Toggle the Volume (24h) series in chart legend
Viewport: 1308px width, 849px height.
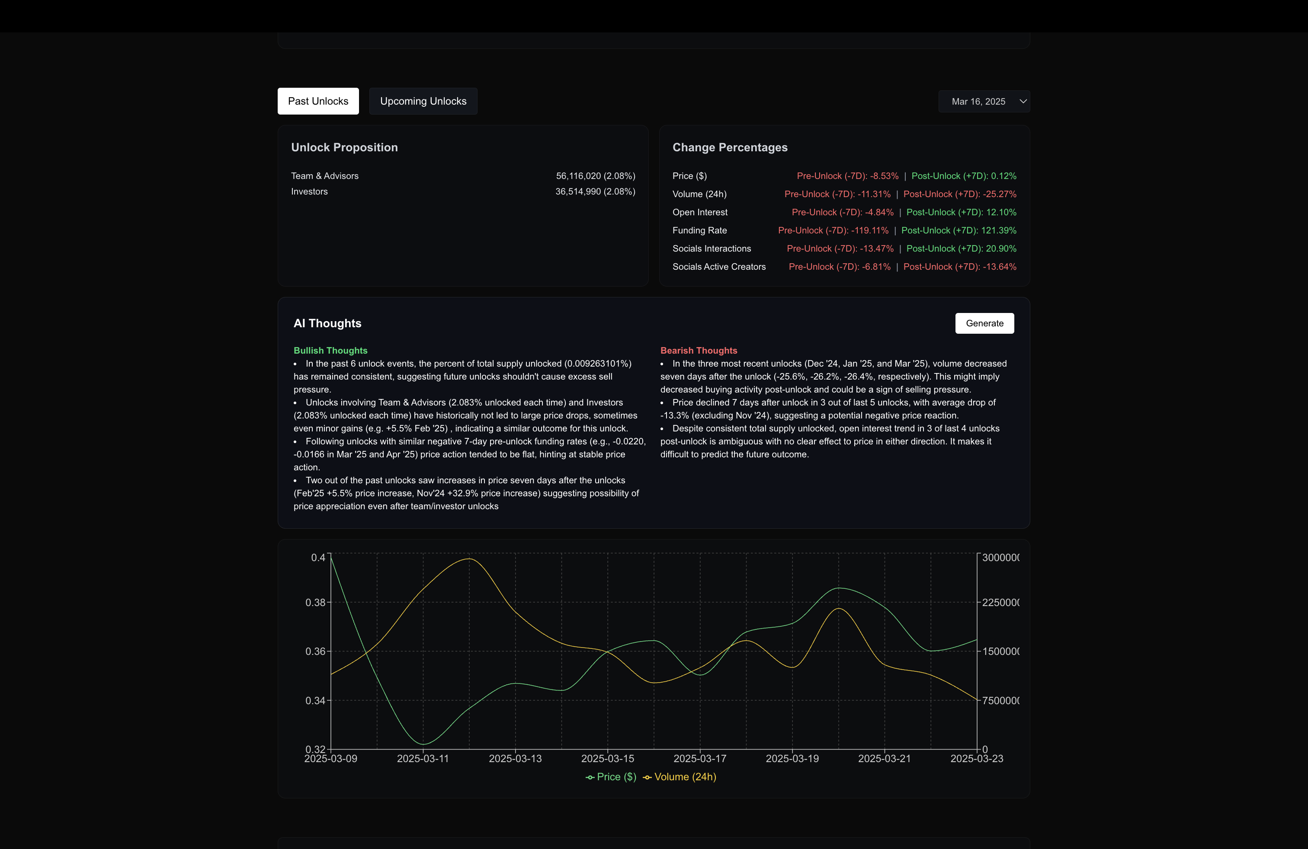(685, 776)
